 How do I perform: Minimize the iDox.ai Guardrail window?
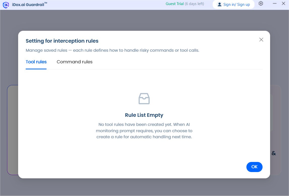coord(275,4)
